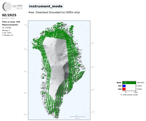
Task: Click the 100.00% SARin percentage value
Action: (x=141, y=83)
